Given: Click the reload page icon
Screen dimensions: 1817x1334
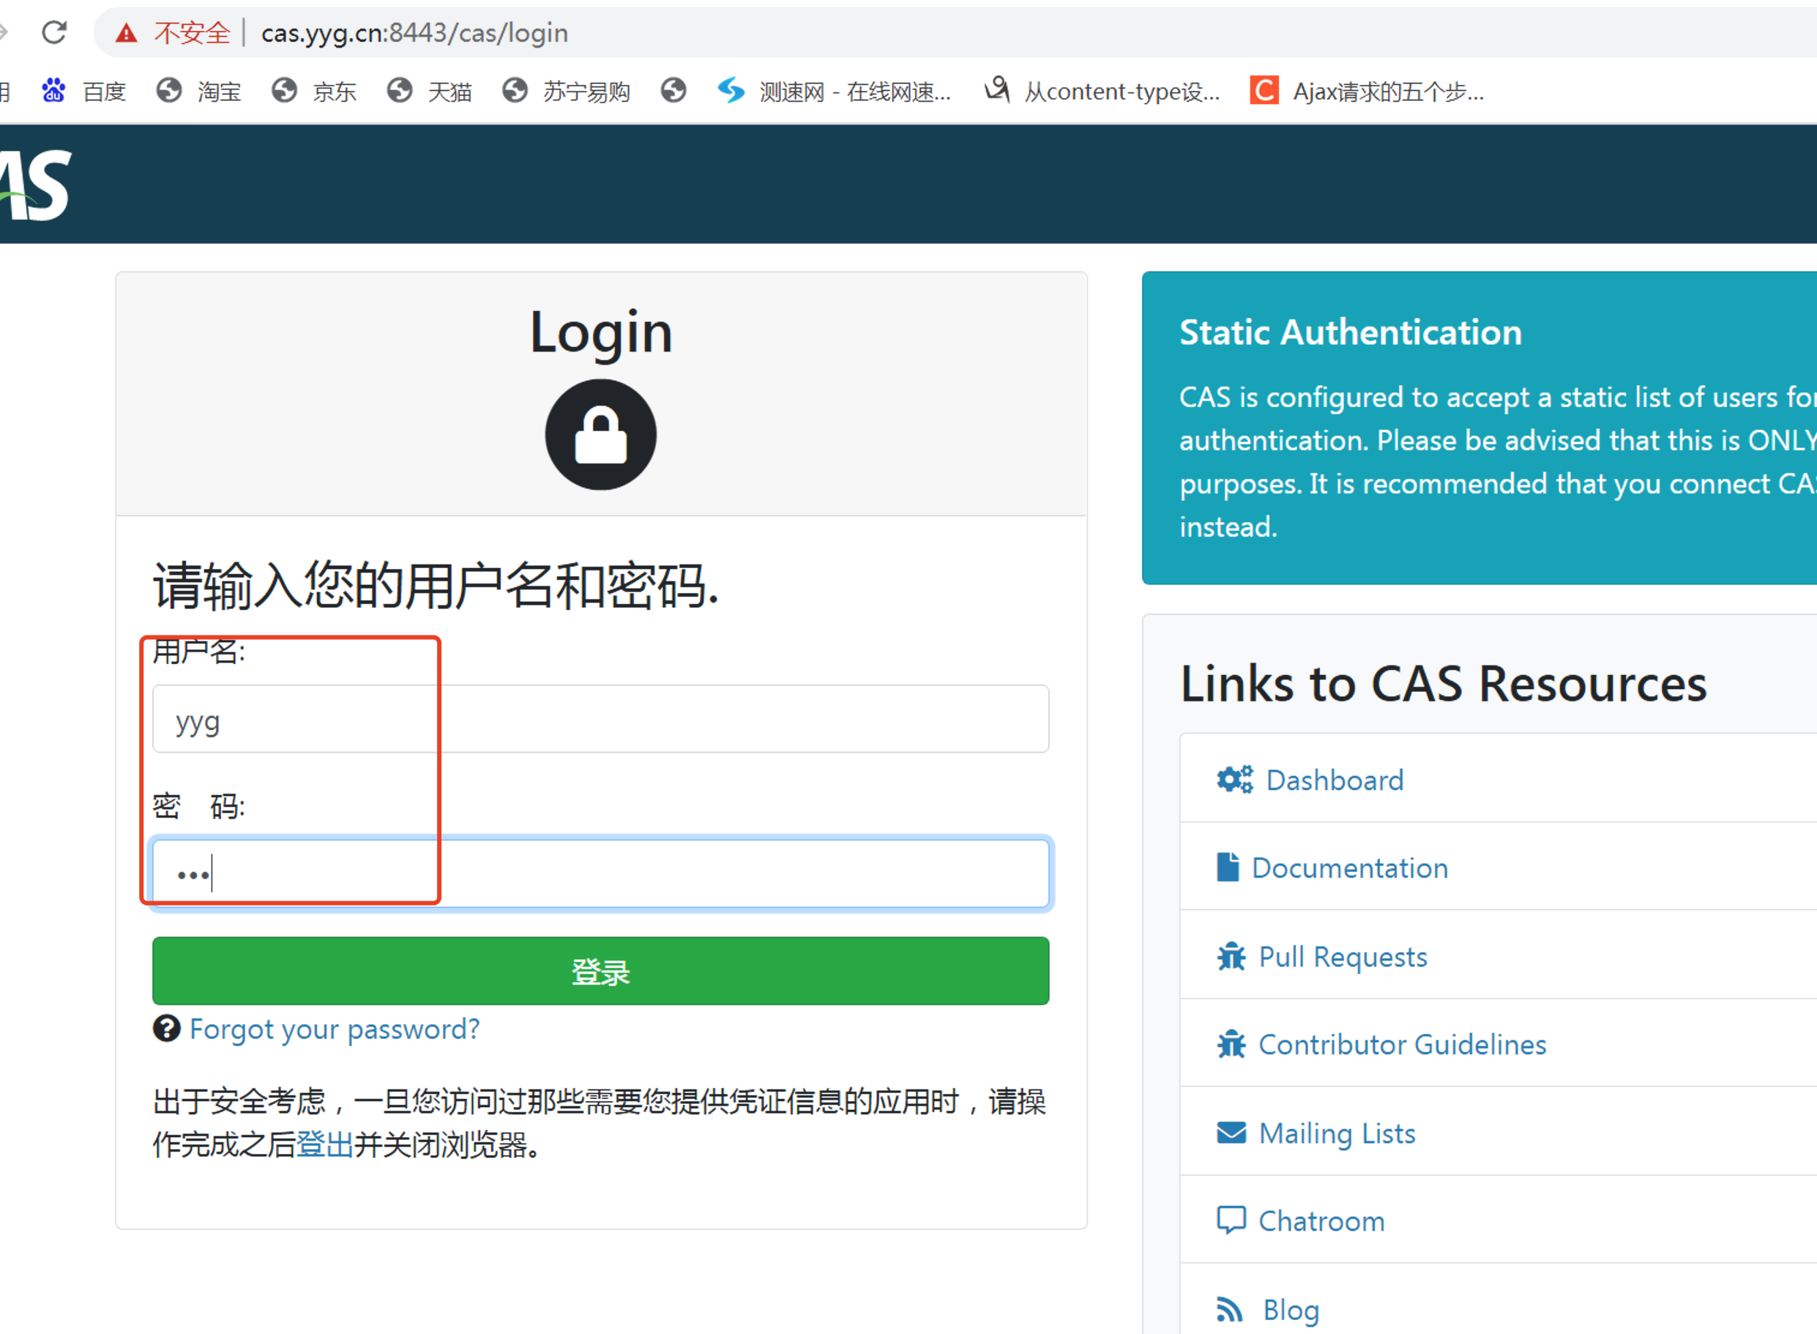Looking at the screenshot, I should point(53,32).
